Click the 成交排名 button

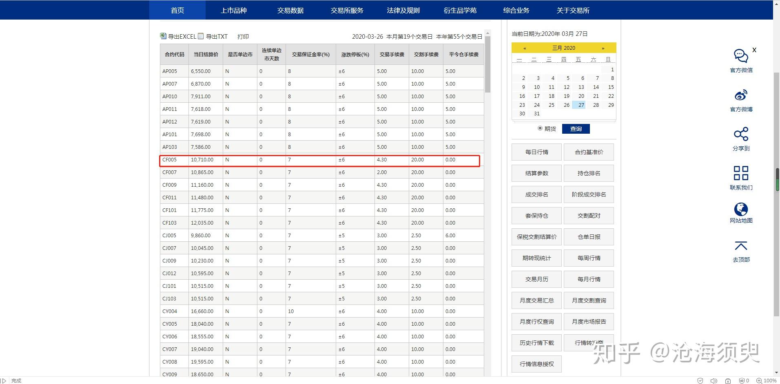(536, 194)
